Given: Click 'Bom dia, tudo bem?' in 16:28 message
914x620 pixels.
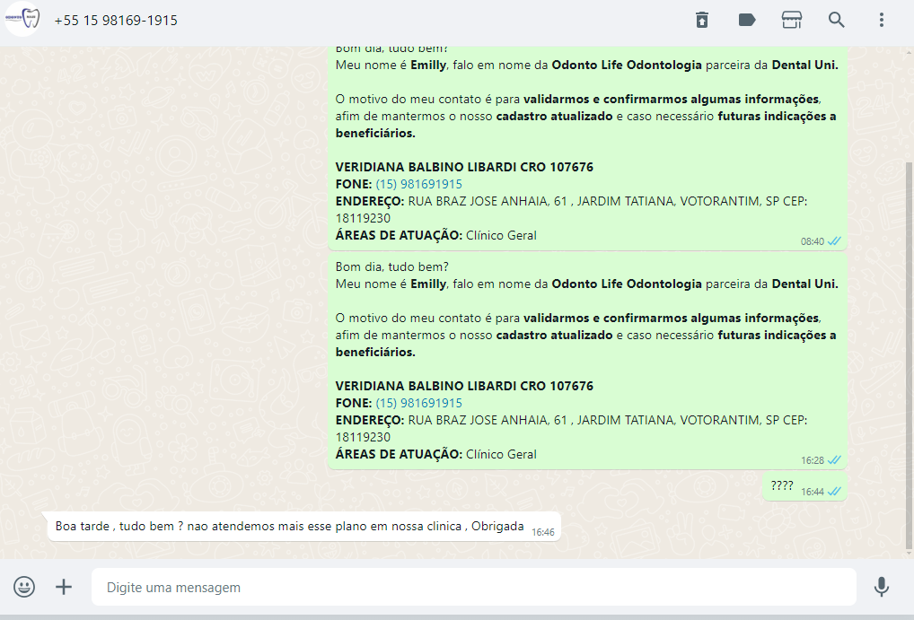Looking at the screenshot, I should click(x=391, y=266).
